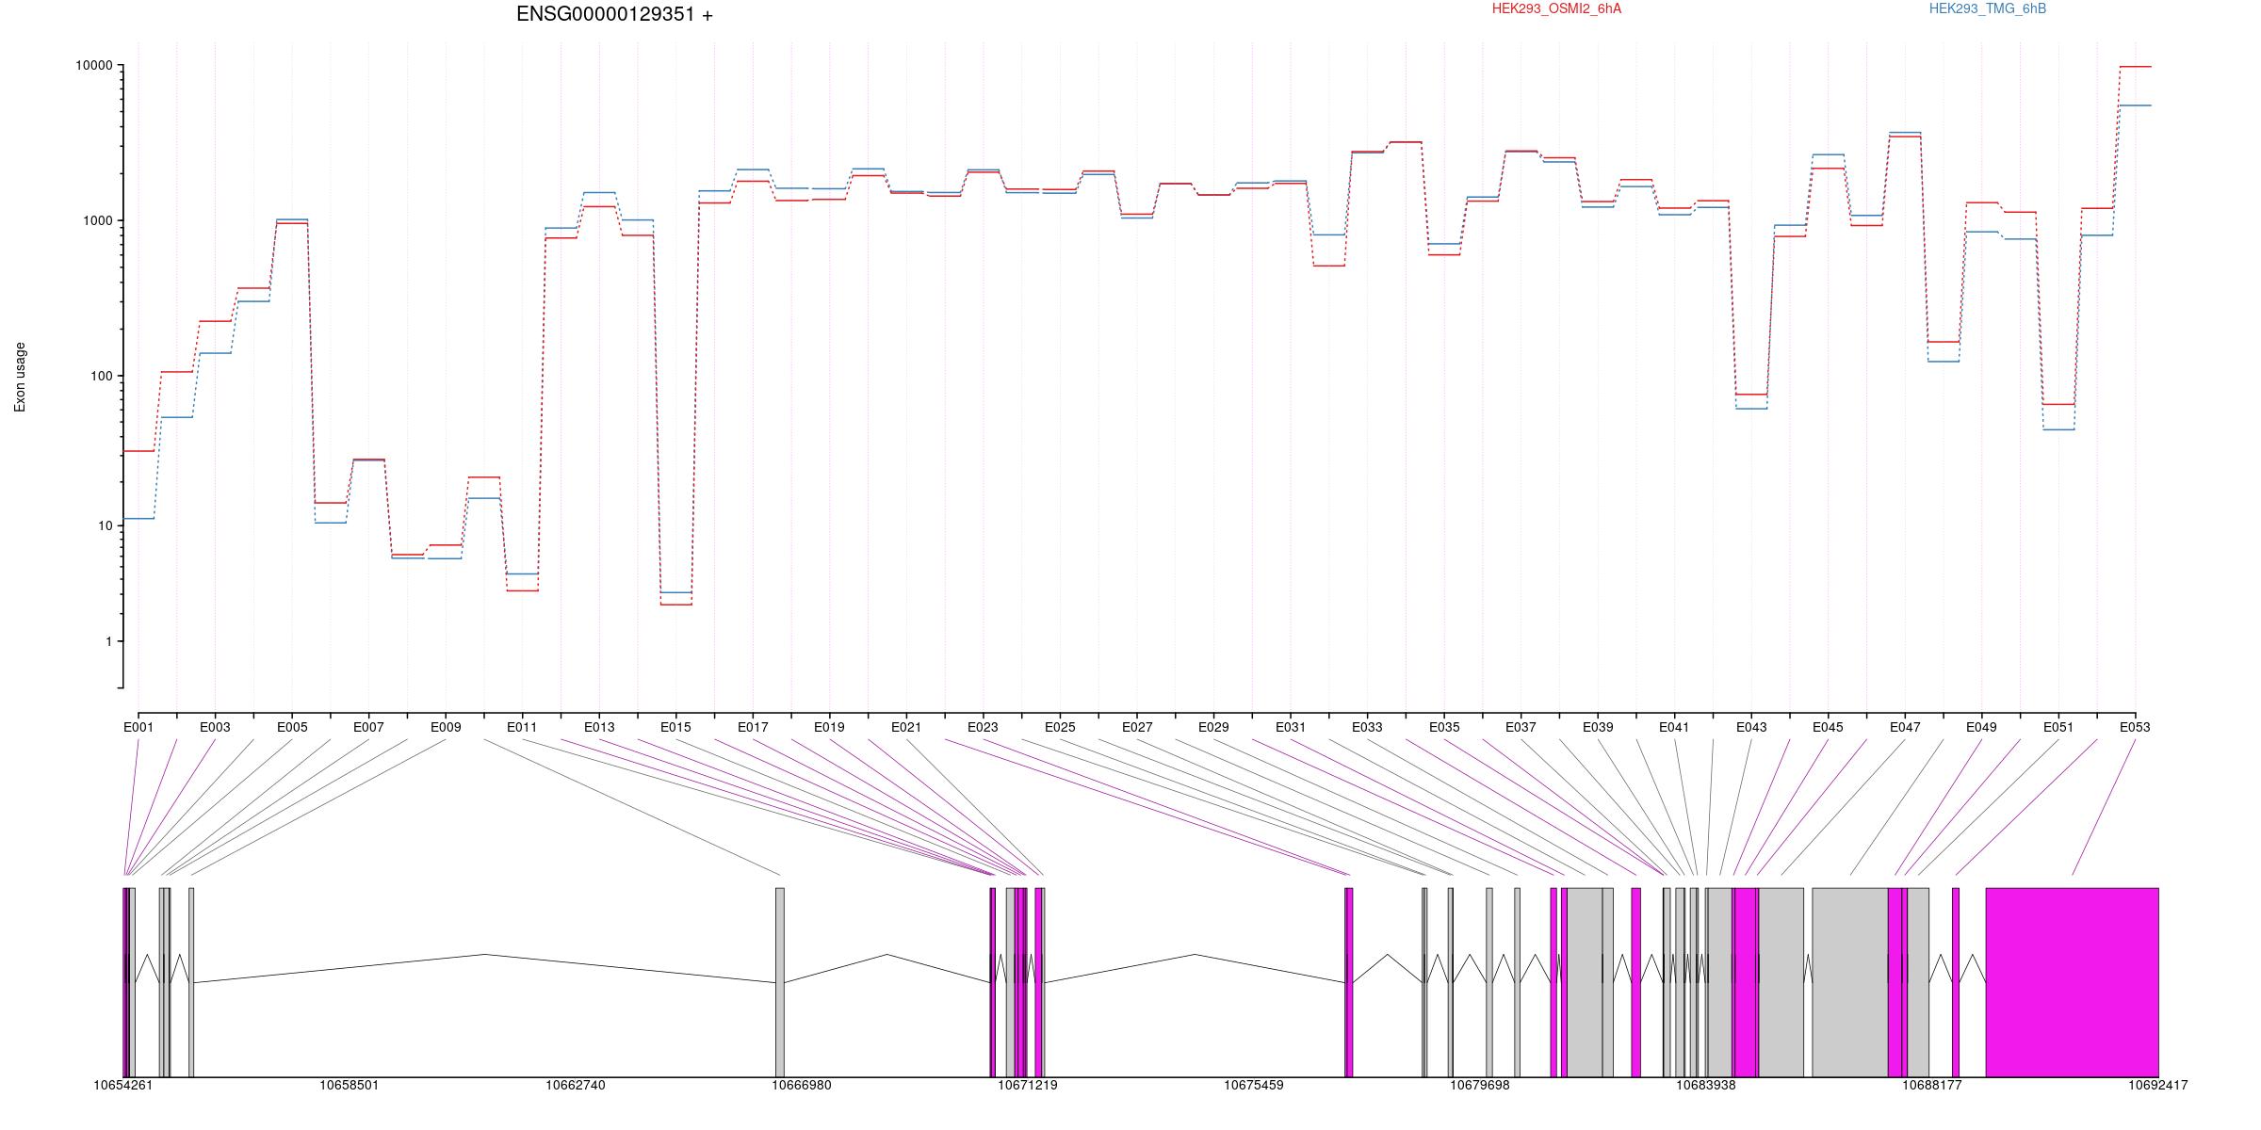Screen dimensions: 2261x1130
Task: Select the isolated gray exon near 10666980
Action: coord(779,982)
